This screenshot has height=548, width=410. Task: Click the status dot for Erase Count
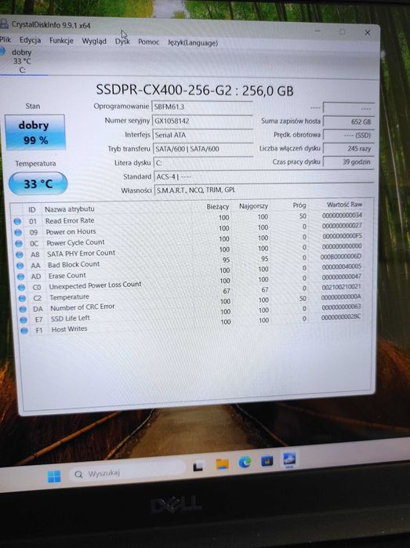(x=20, y=277)
